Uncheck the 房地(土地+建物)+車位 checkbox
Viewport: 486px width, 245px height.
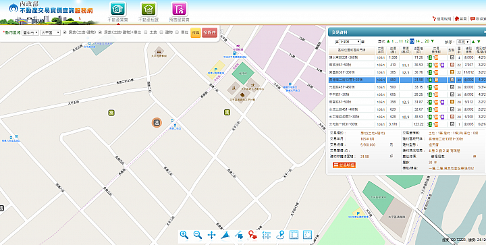coord(101,32)
